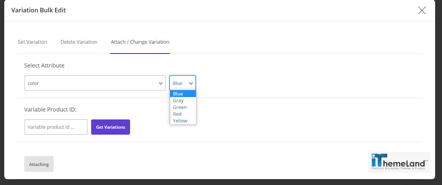
Task: Click the Get Variations button
Action: tap(110, 127)
